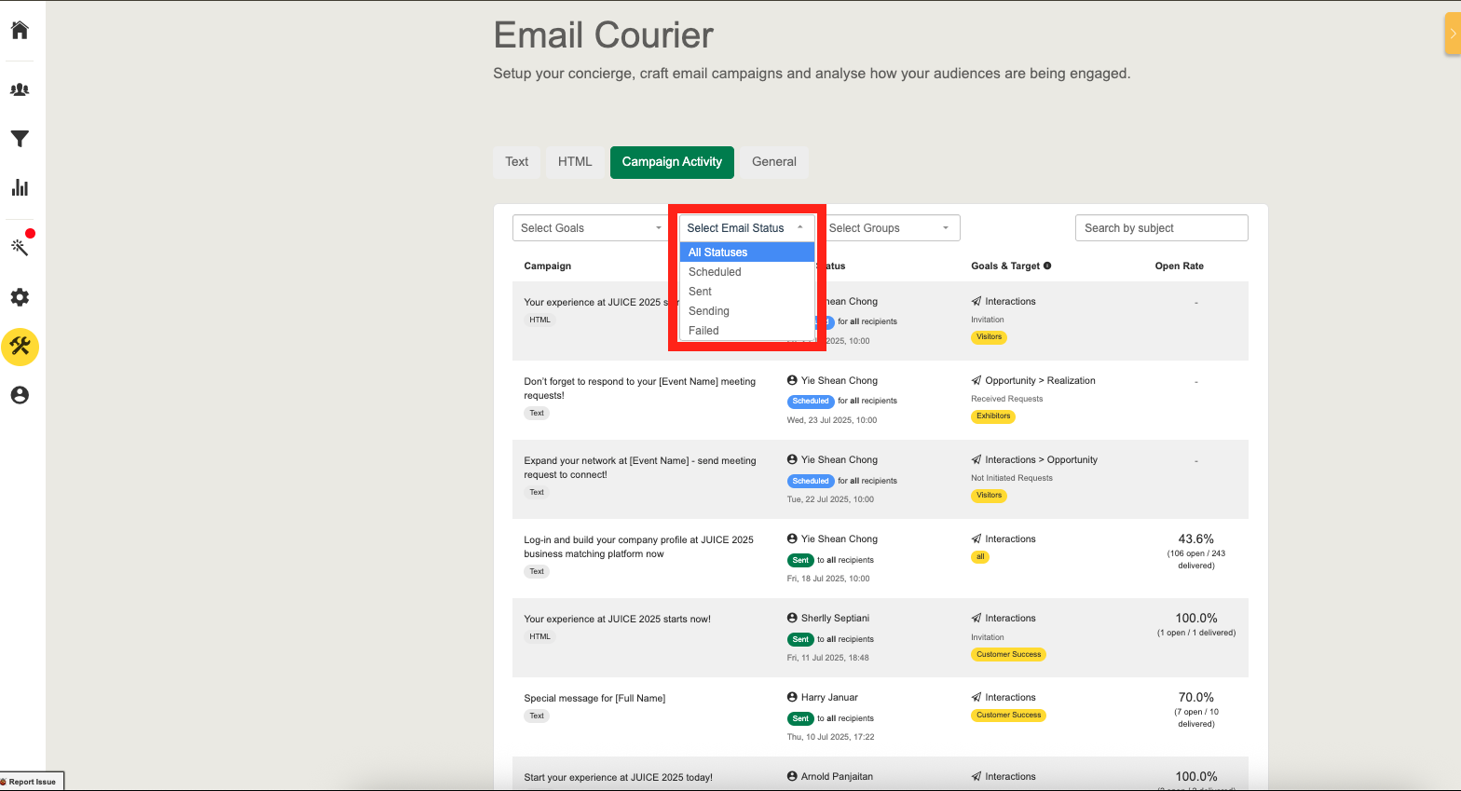
Task: Select the Campaign Activity tab
Action: (672, 162)
